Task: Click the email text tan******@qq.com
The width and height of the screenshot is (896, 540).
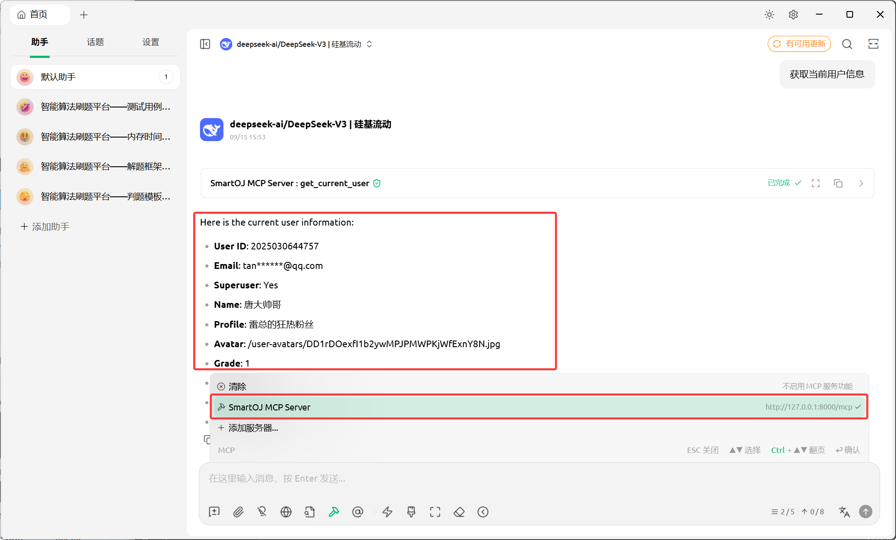Action: 283,266
